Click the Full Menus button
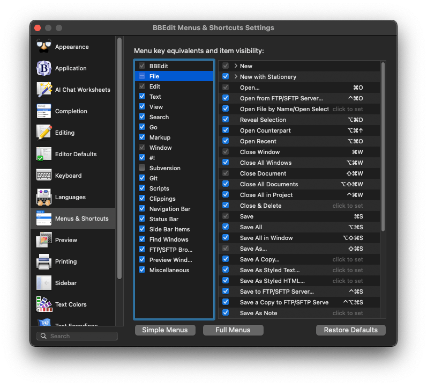Screen dimensions: 427x386 tap(233, 330)
